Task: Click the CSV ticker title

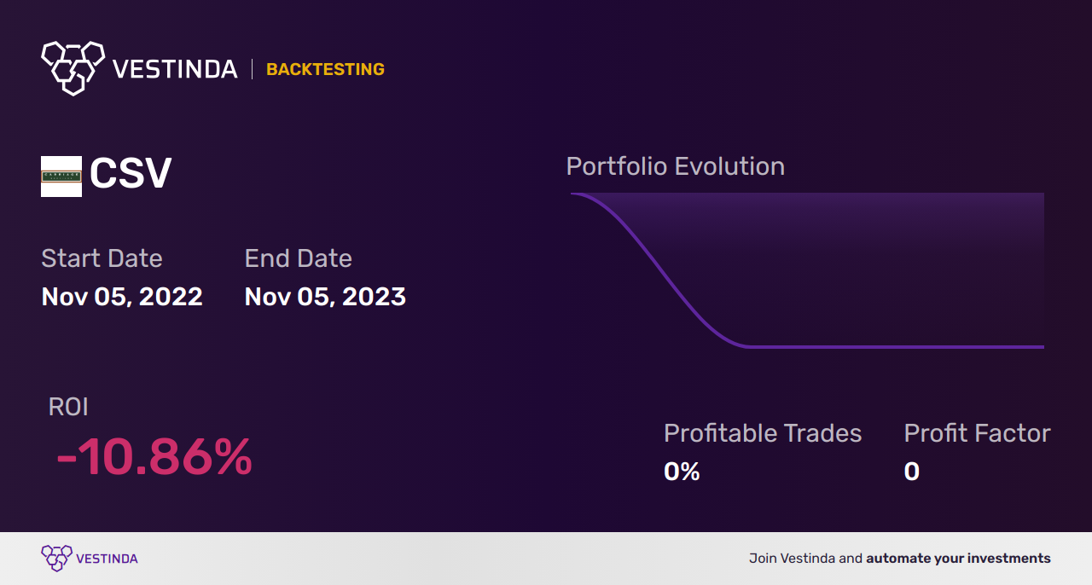Action: 131,174
